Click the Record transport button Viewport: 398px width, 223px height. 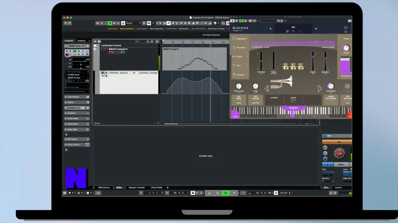coord(234,193)
